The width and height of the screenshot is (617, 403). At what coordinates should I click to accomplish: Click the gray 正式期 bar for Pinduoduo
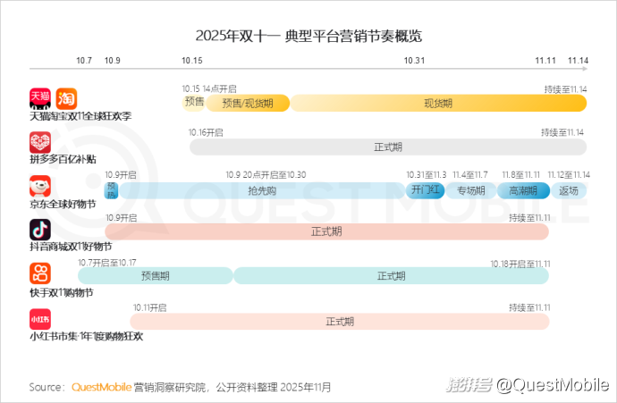(x=387, y=147)
